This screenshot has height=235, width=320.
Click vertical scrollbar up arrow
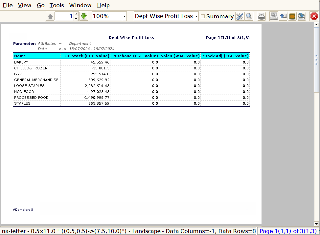[316, 25]
